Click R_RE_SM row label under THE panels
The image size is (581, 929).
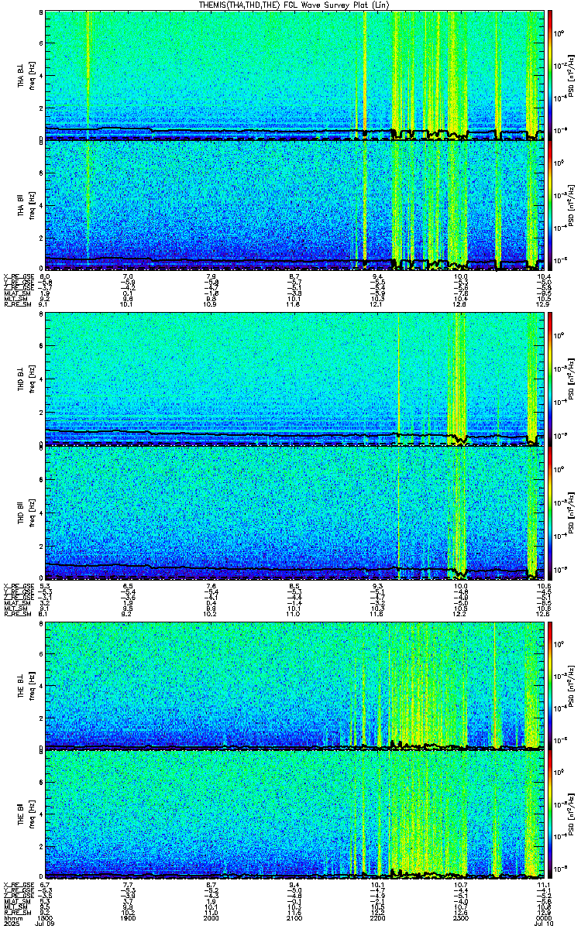[x=17, y=912]
